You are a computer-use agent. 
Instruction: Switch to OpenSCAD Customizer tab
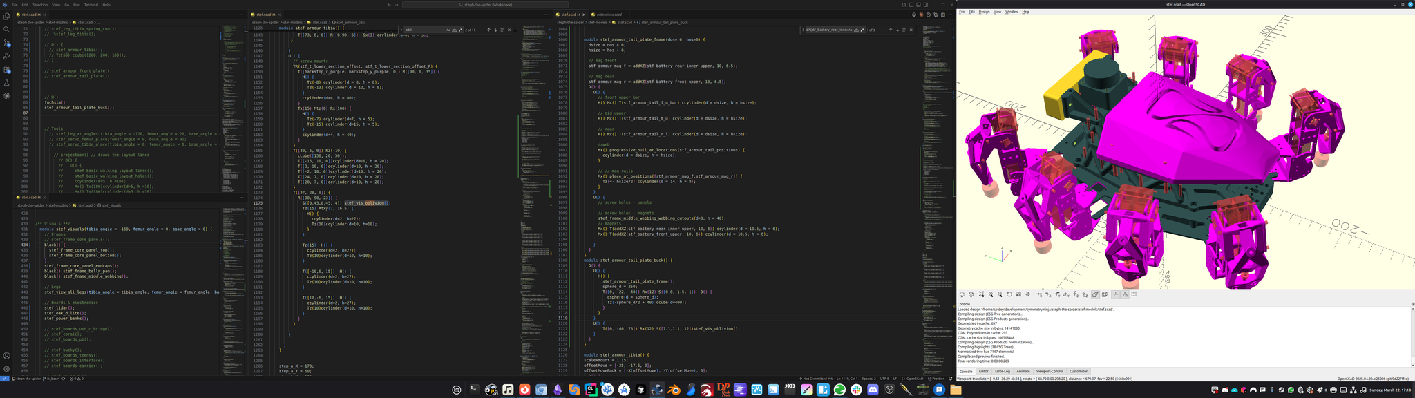pyautogui.click(x=1078, y=371)
